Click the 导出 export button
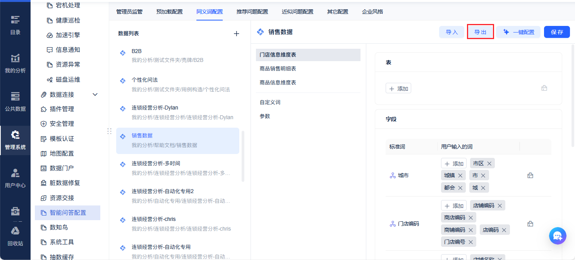Viewport: 575px width, 260px height. point(480,32)
